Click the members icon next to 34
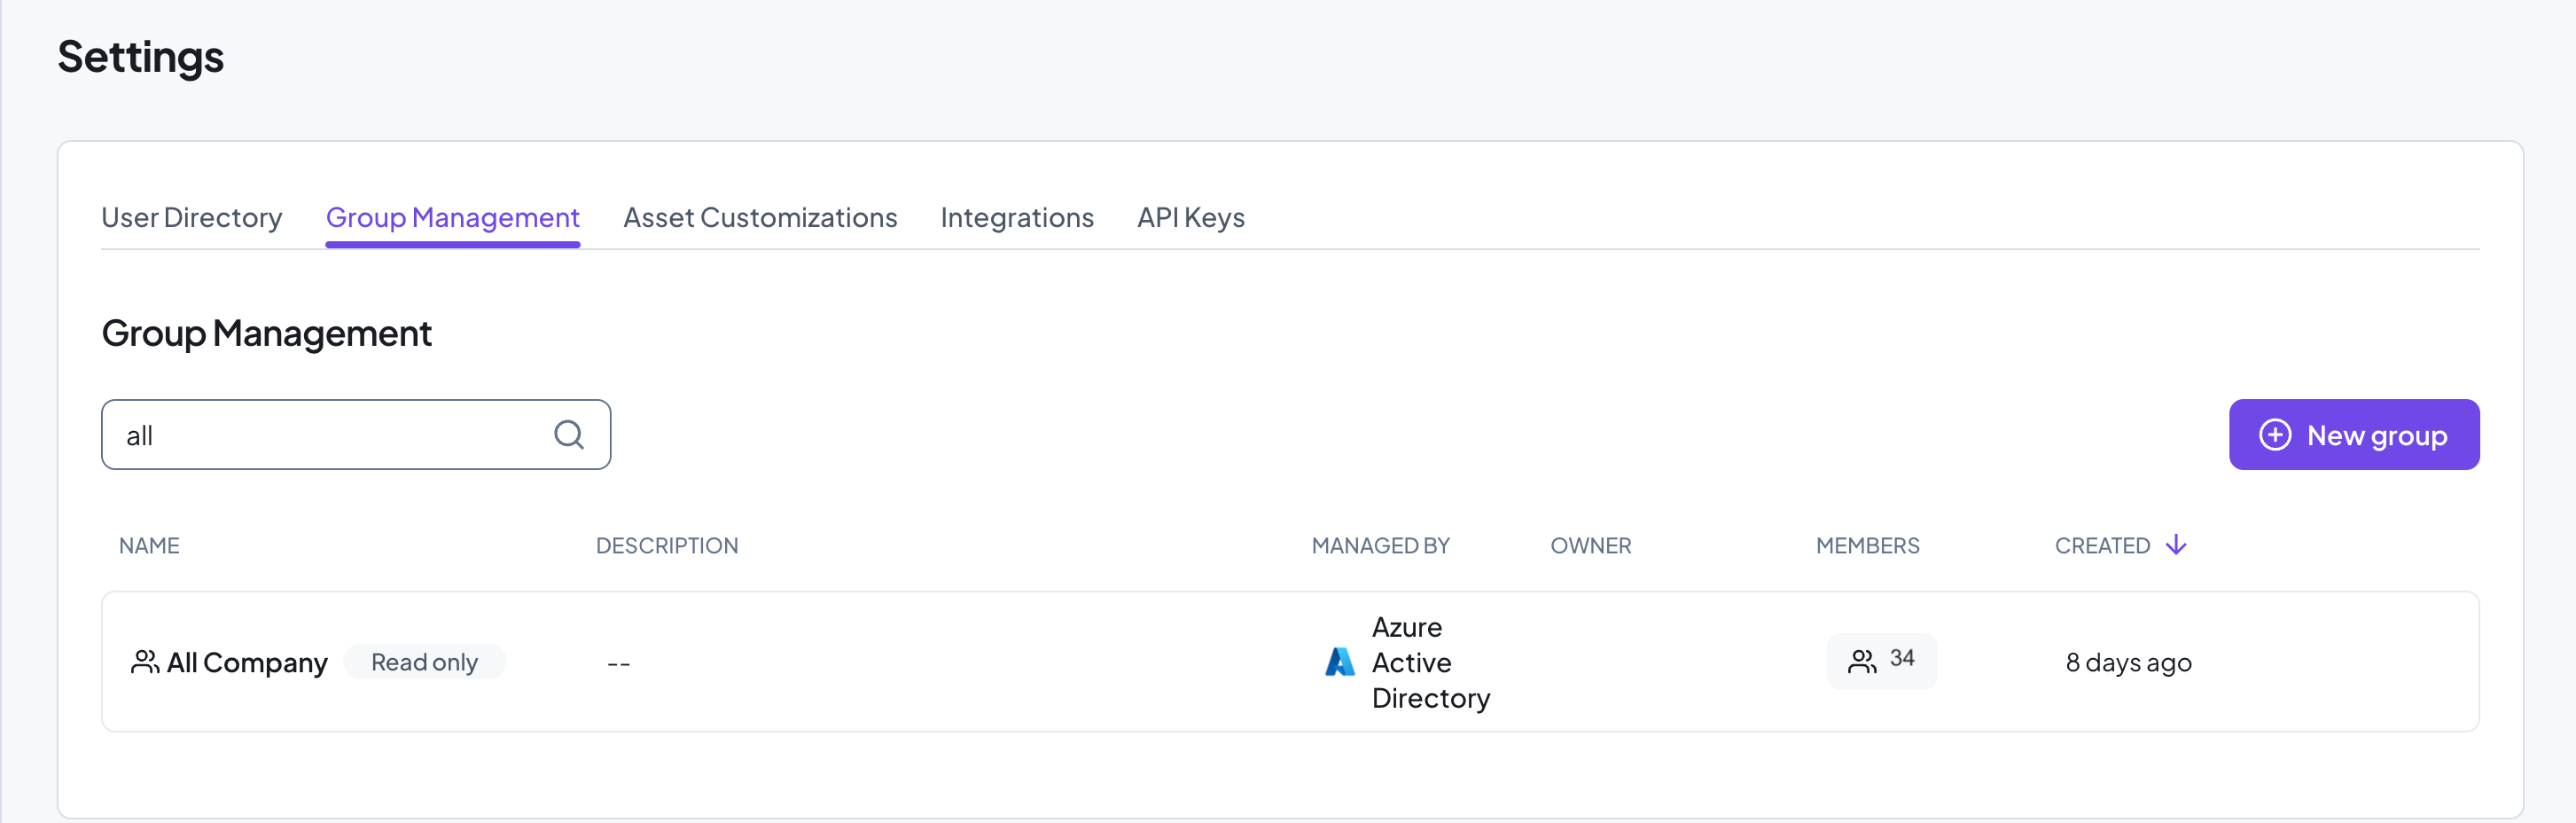Screen dimensions: 2576x823 [1862, 661]
